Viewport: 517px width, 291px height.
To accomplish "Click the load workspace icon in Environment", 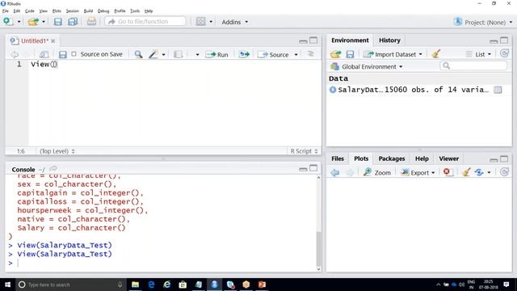I will point(336,54).
